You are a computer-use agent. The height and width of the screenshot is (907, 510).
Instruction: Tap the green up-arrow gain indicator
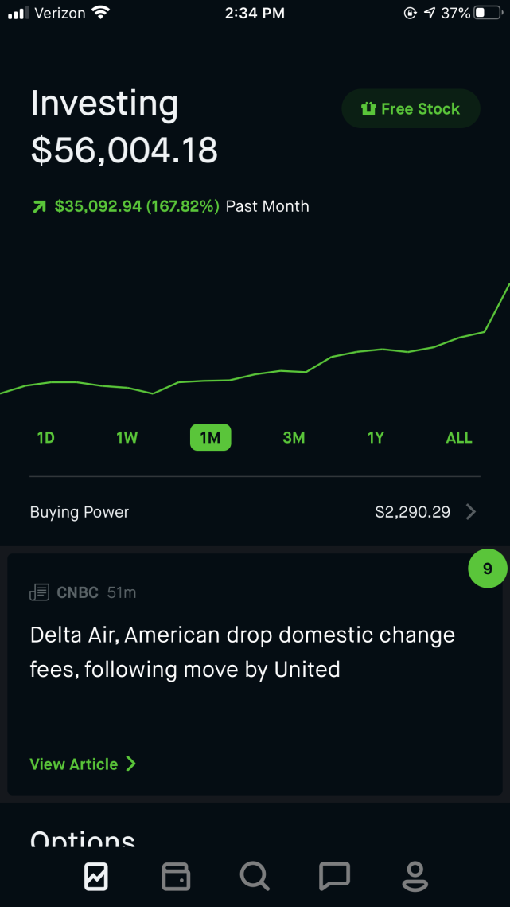[x=39, y=206]
